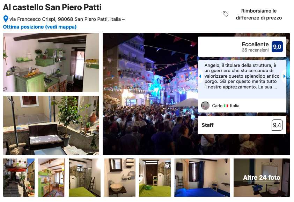Open the blue bed bedroom thumbnail
The width and height of the screenshot is (294, 202).
(x=202, y=178)
